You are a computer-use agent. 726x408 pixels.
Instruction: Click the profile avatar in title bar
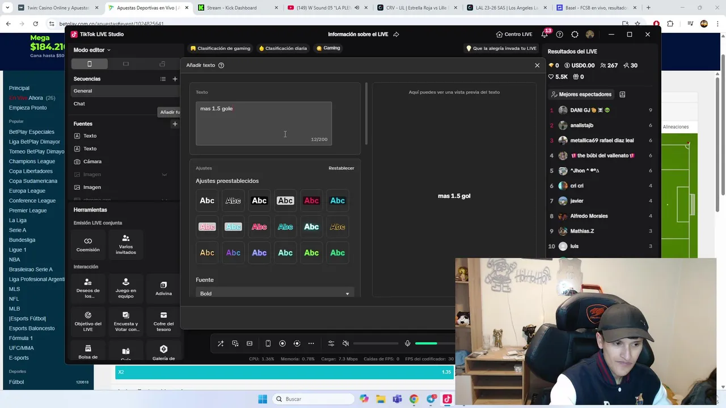tap(590, 34)
